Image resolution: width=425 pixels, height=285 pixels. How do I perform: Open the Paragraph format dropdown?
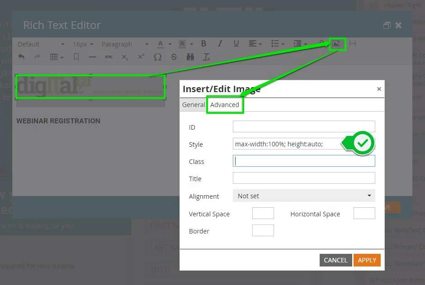(125, 44)
